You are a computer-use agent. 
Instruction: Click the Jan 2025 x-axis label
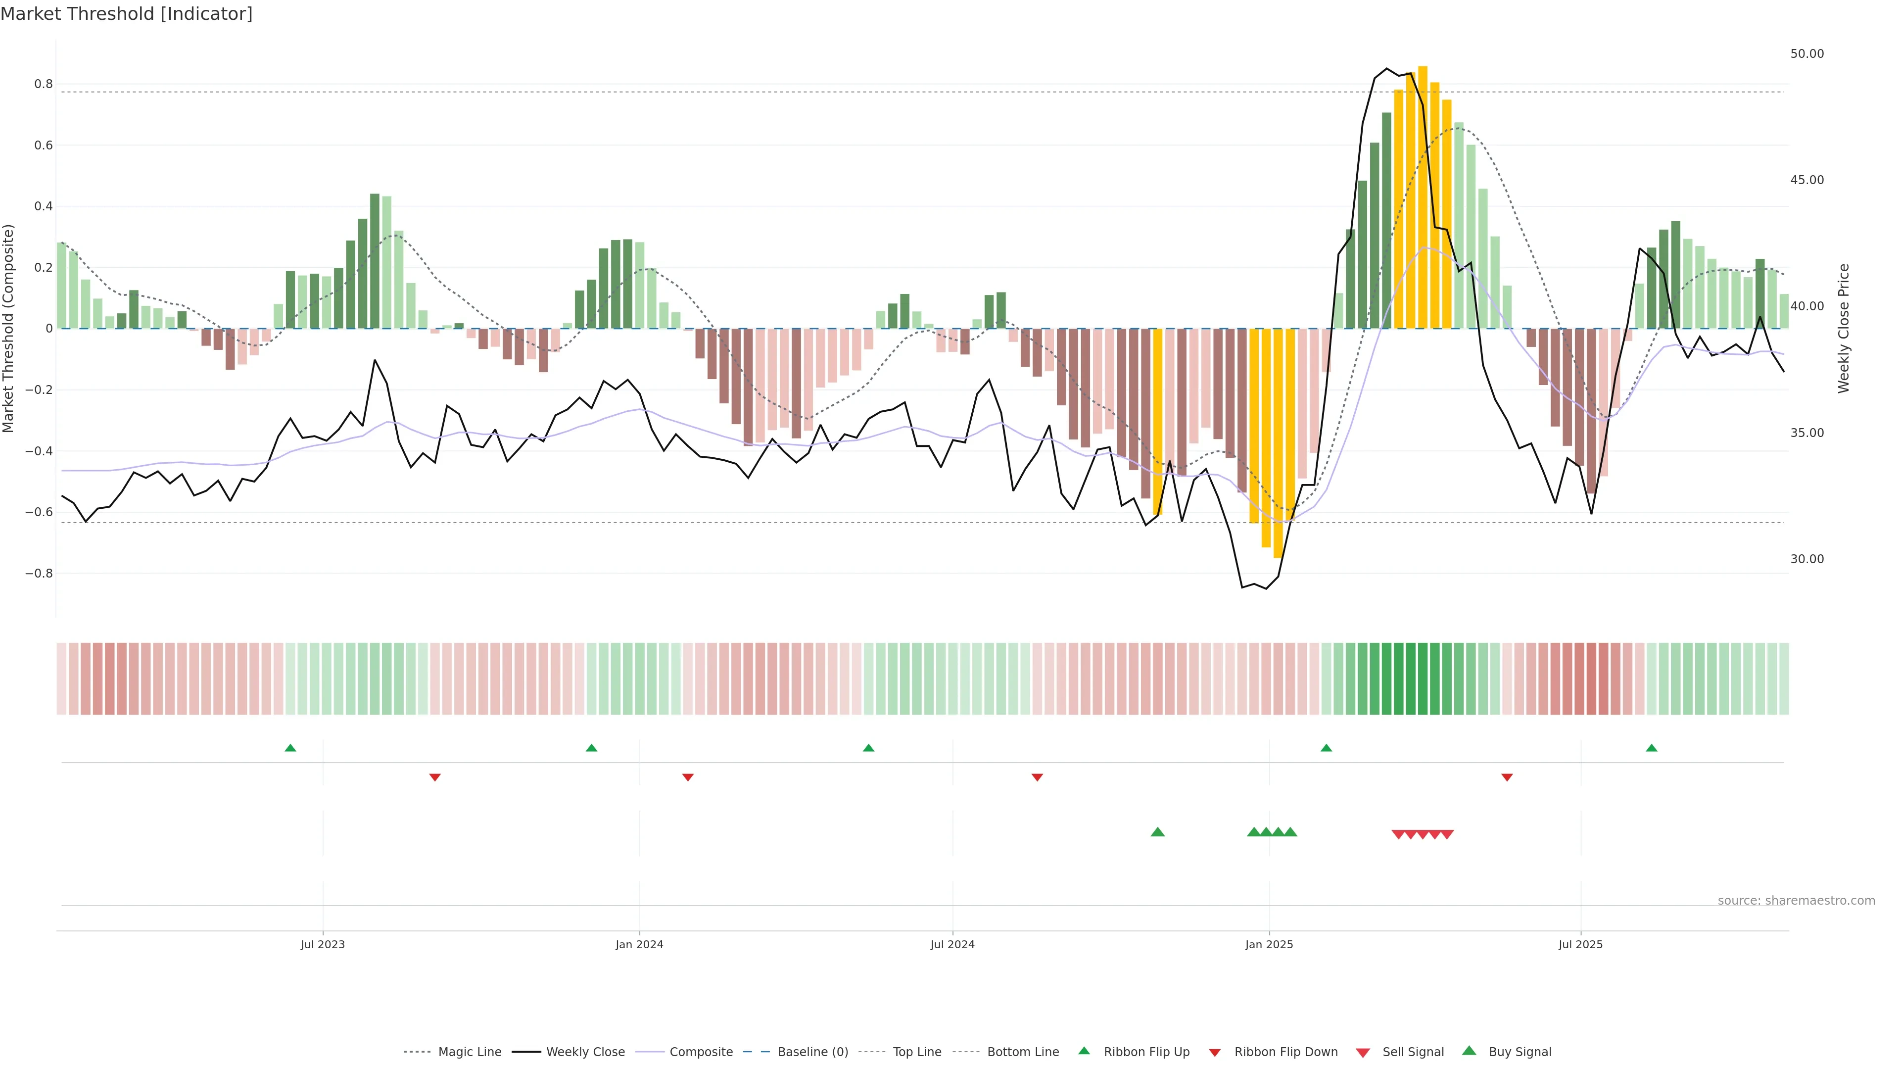click(x=1269, y=944)
